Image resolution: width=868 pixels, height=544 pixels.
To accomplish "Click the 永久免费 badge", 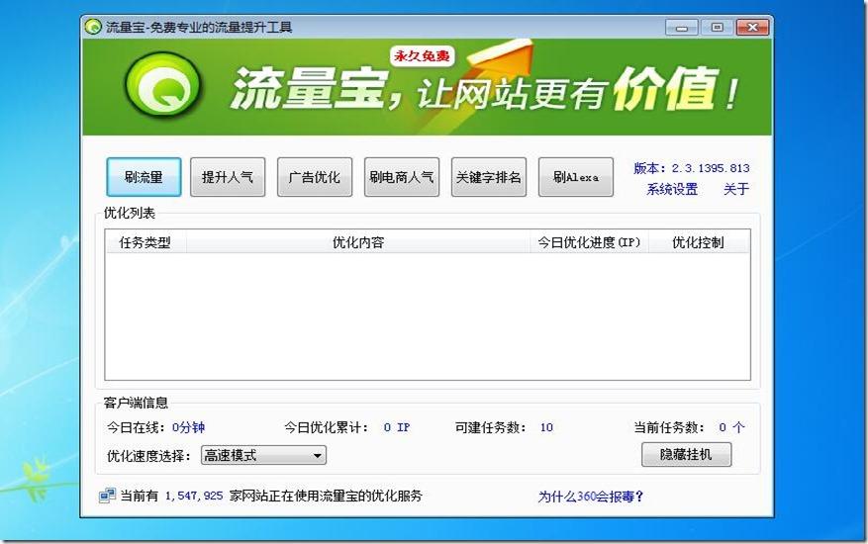I will click(422, 56).
